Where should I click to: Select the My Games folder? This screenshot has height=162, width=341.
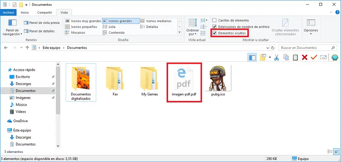click(150, 81)
